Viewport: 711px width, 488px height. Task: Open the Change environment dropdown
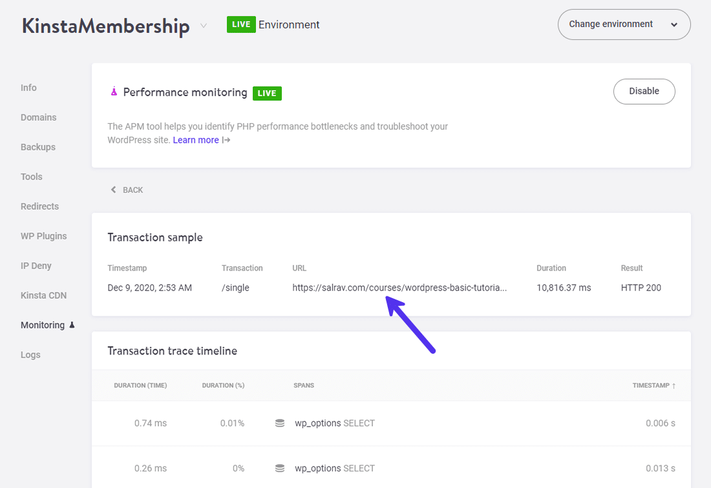624,25
